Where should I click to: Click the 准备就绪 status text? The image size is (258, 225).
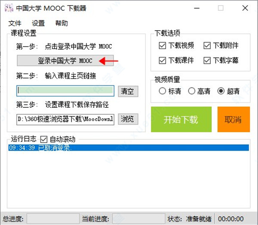coord(199,219)
